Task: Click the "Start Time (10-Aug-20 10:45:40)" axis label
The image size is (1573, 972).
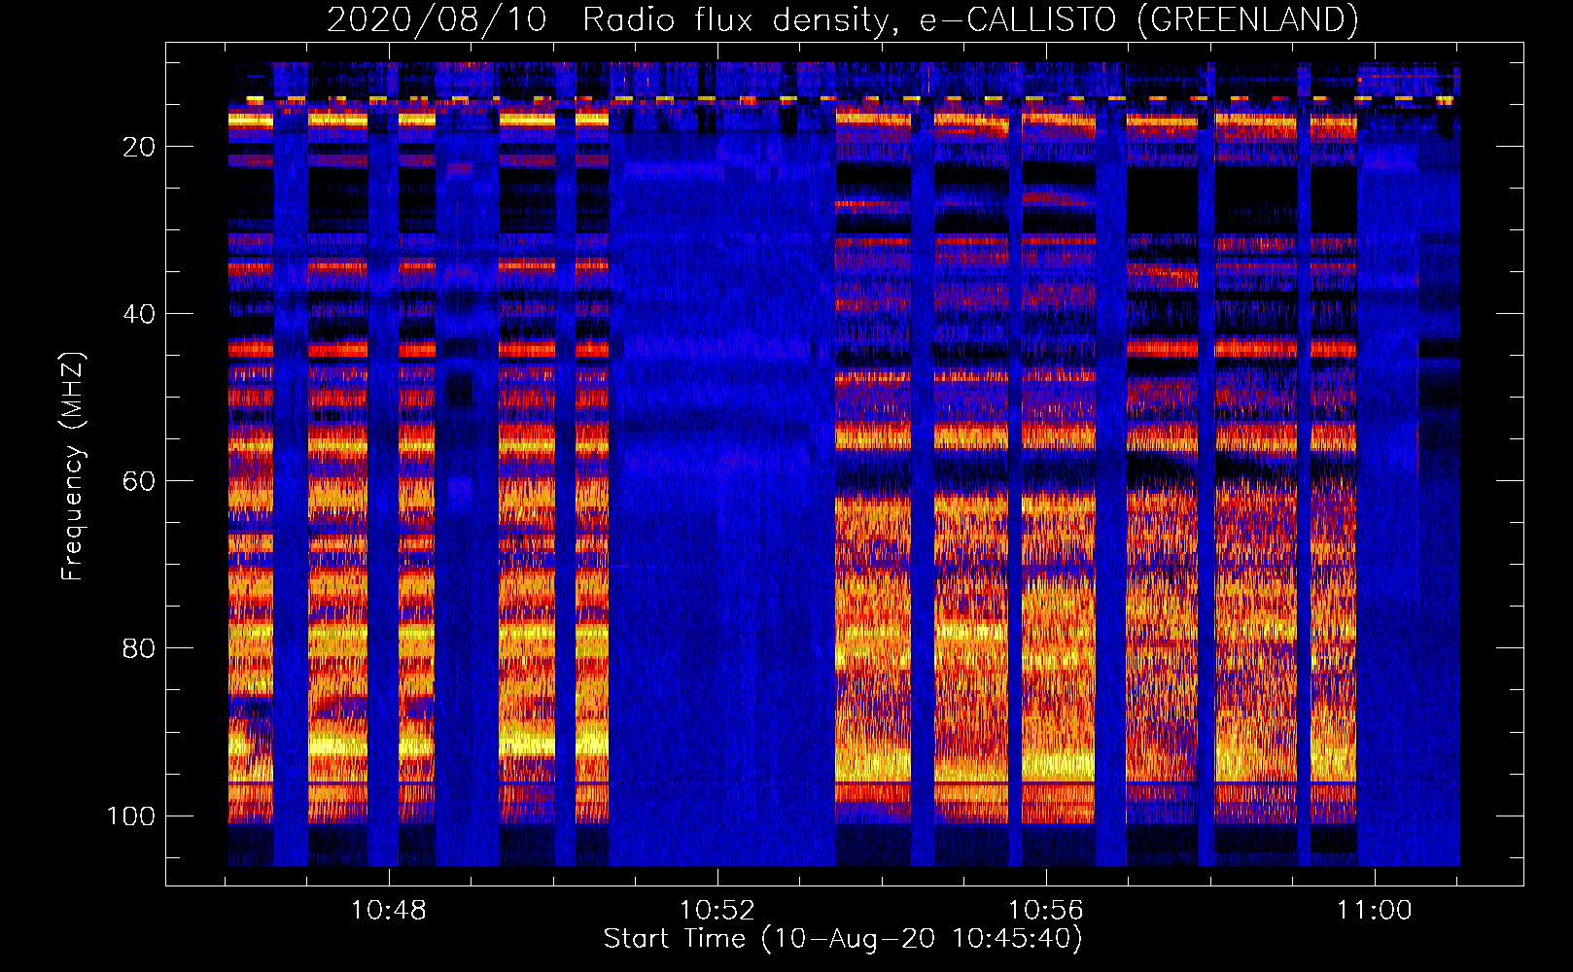Action: [x=843, y=939]
